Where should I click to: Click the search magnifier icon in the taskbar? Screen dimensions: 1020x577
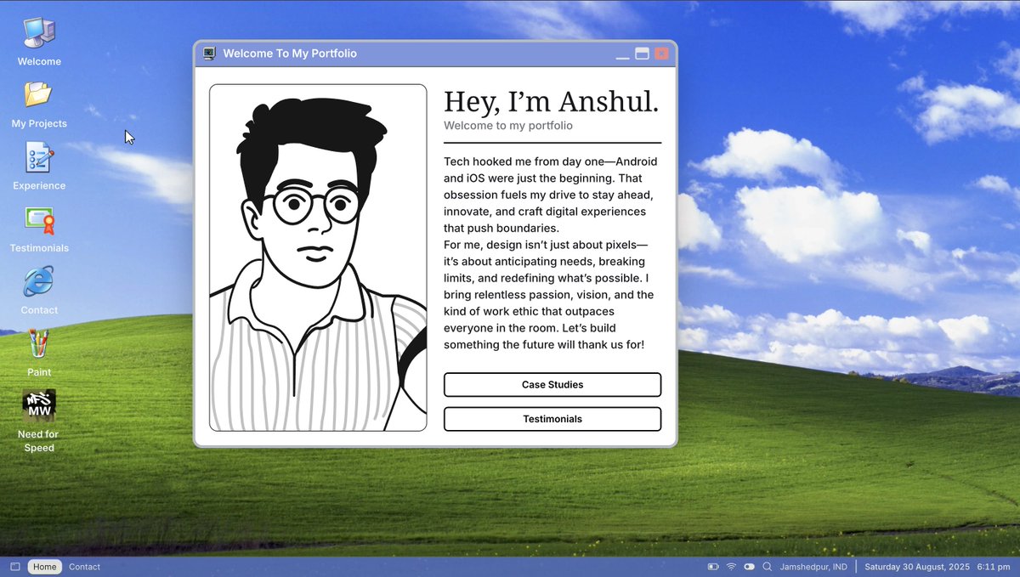(768, 567)
